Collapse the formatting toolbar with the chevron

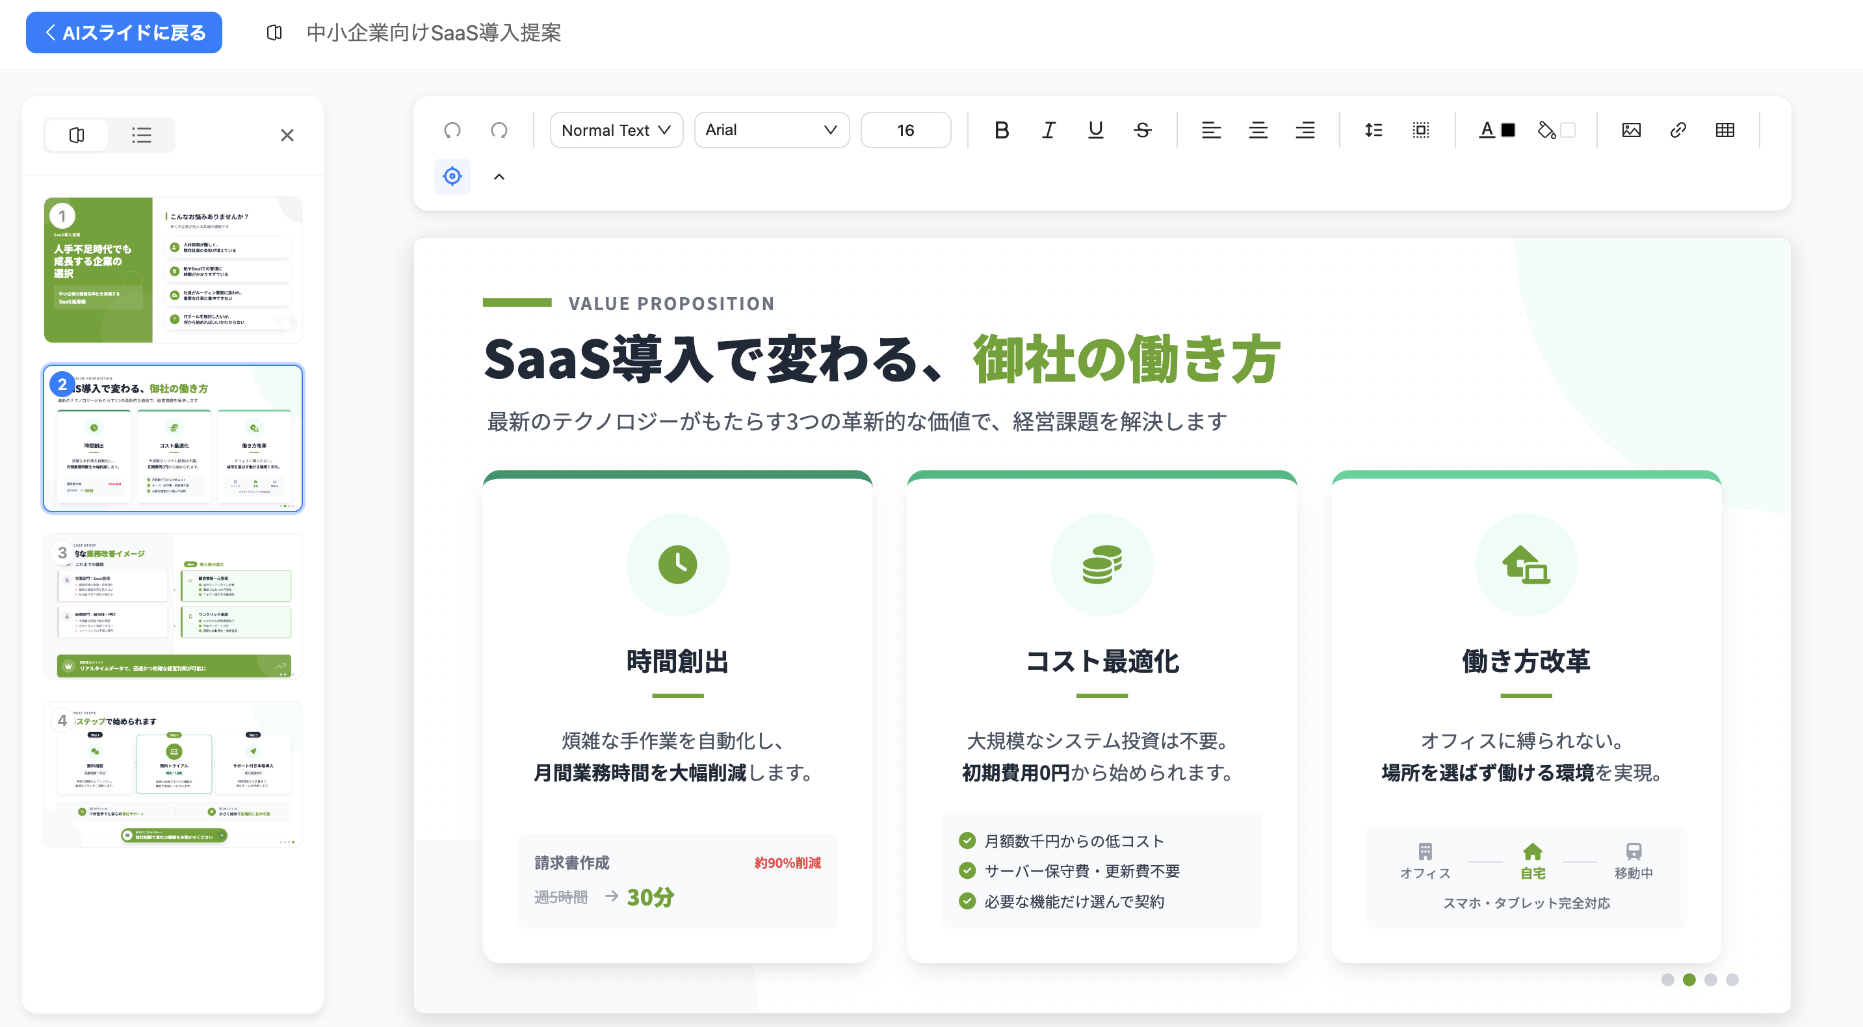(499, 176)
